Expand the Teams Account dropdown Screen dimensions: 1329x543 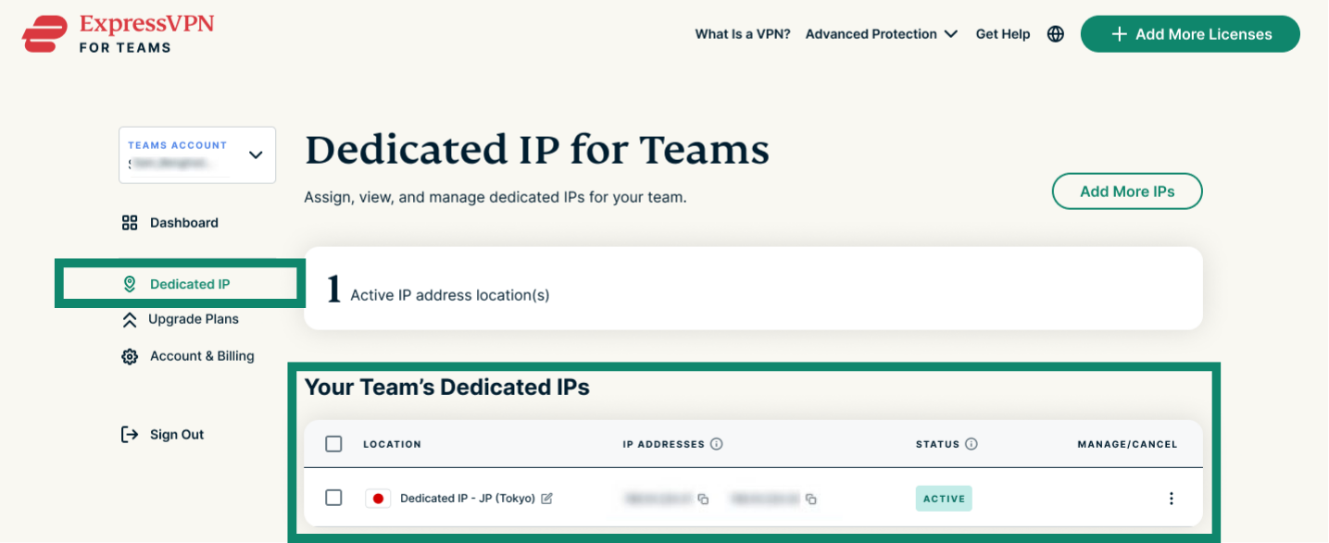coord(197,154)
